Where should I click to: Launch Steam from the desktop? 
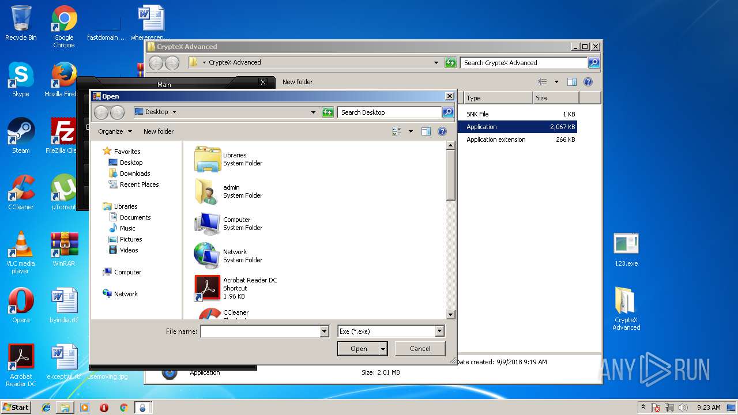tap(21, 136)
